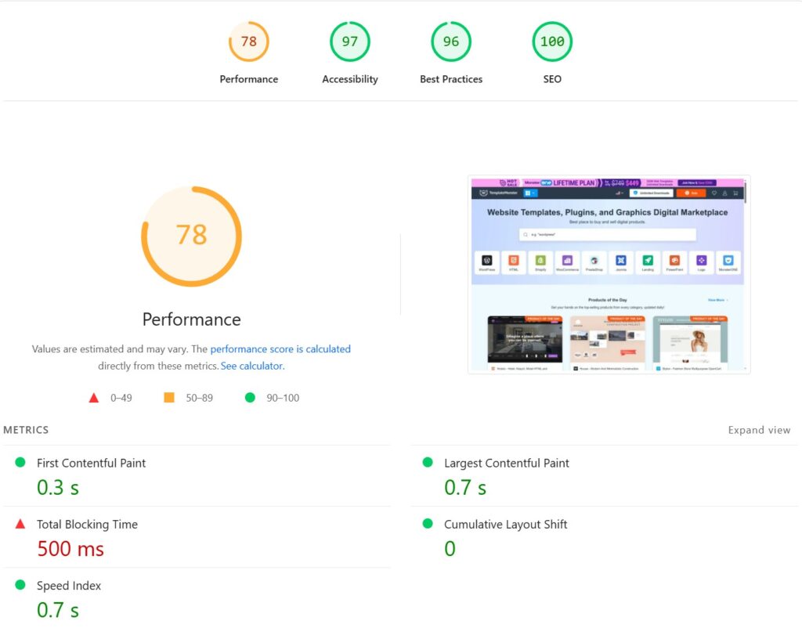Click WordPress category icon in screenshot
Image resolution: width=802 pixels, height=628 pixels.
(487, 262)
